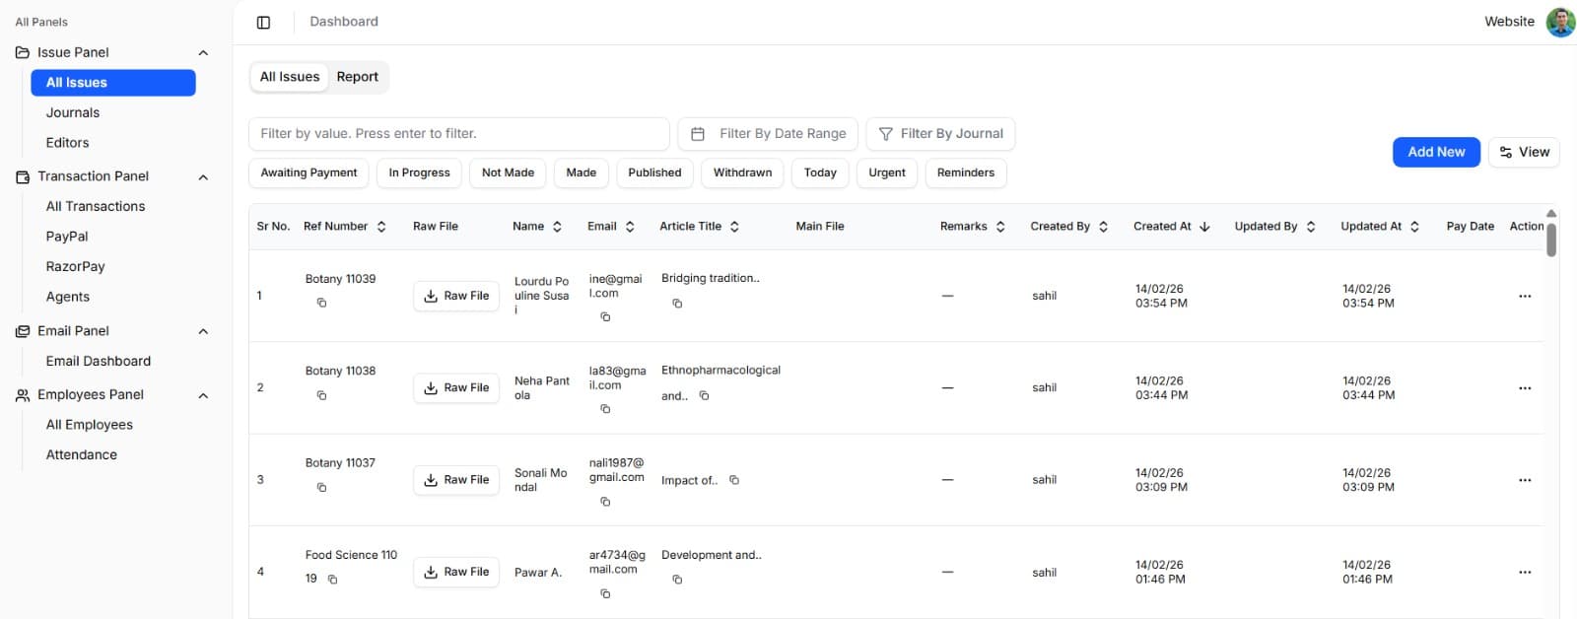Open Editors in the sidebar

[x=67, y=143]
